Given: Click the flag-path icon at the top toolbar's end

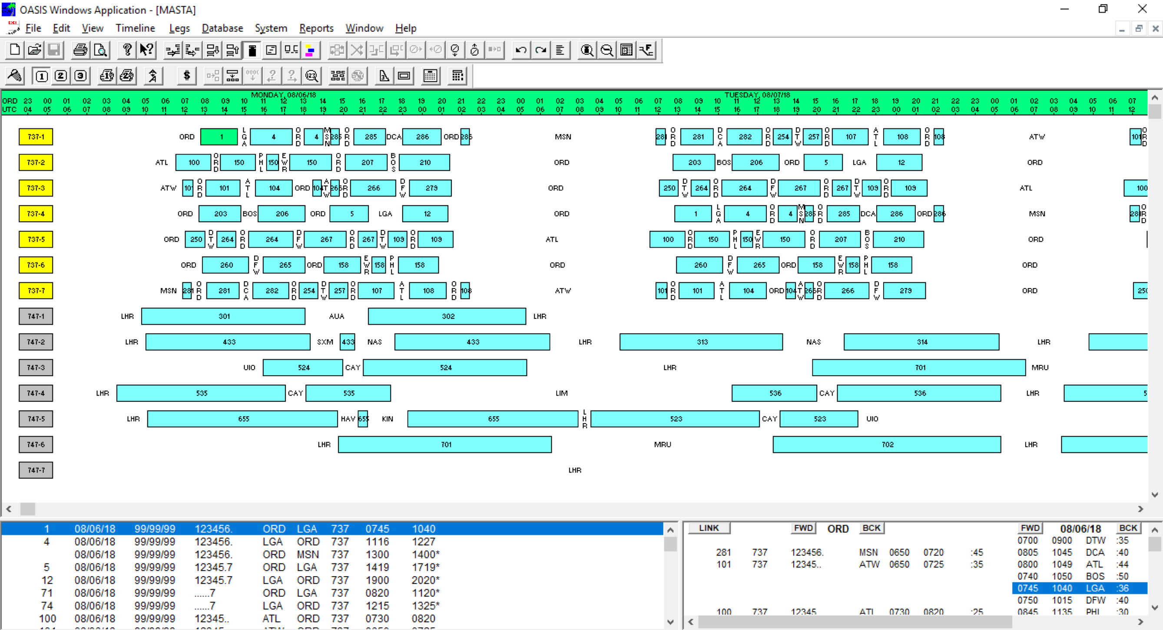Looking at the screenshot, I should click(646, 50).
